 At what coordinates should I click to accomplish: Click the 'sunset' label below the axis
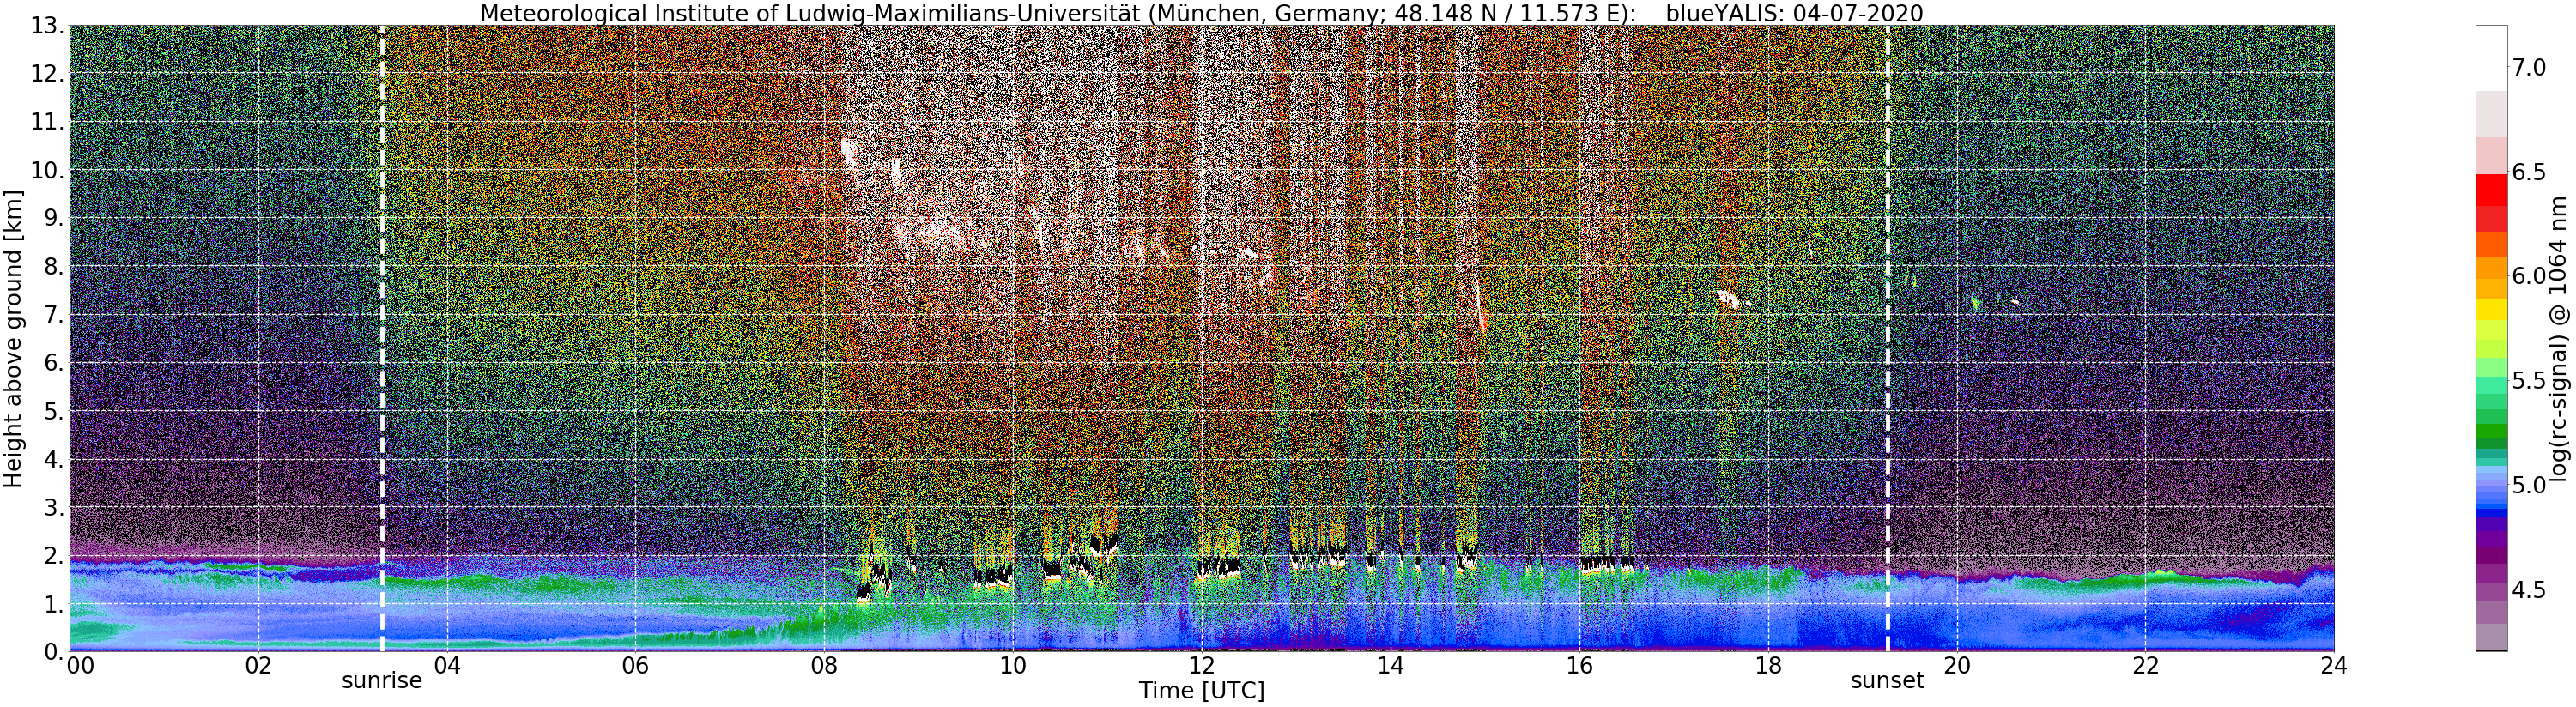click(x=1887, y=681)
